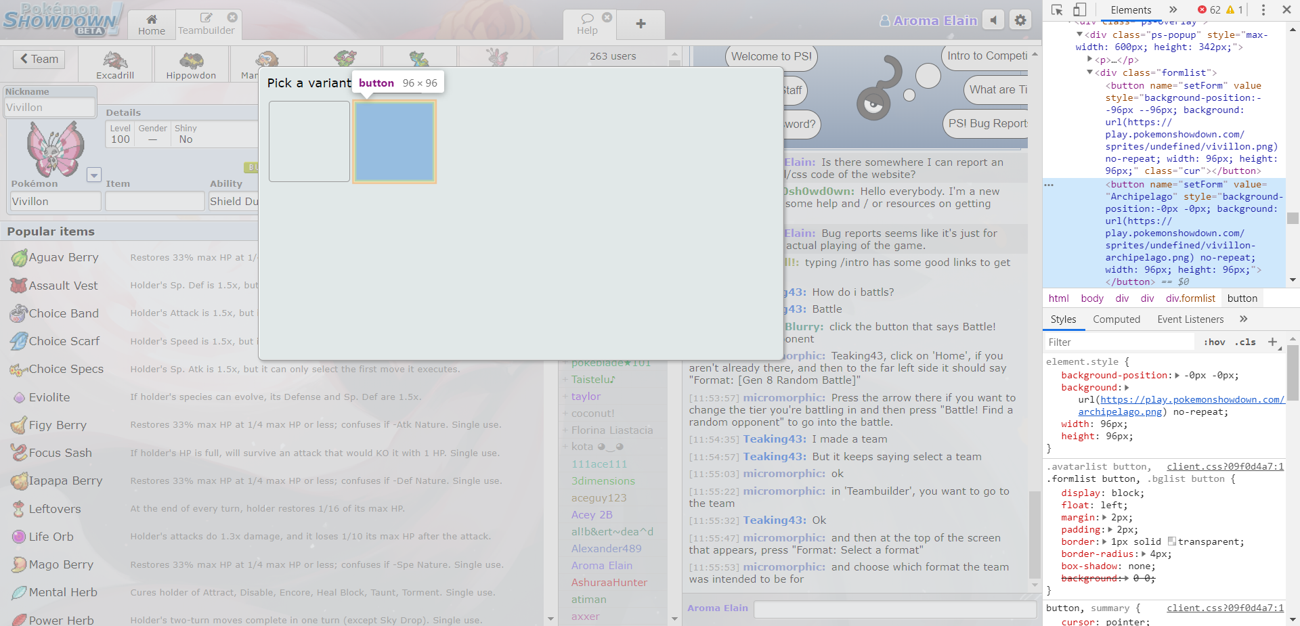Screen dimensions: 1300x626
Task: Close the Teambuilder tab X
Action: 232,17
